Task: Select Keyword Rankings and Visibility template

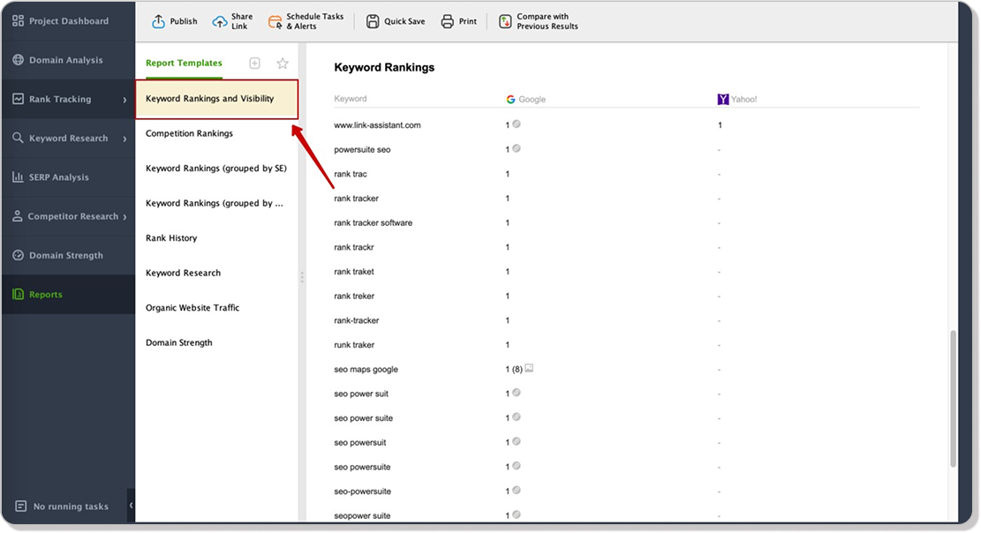Action: point(216,99)
